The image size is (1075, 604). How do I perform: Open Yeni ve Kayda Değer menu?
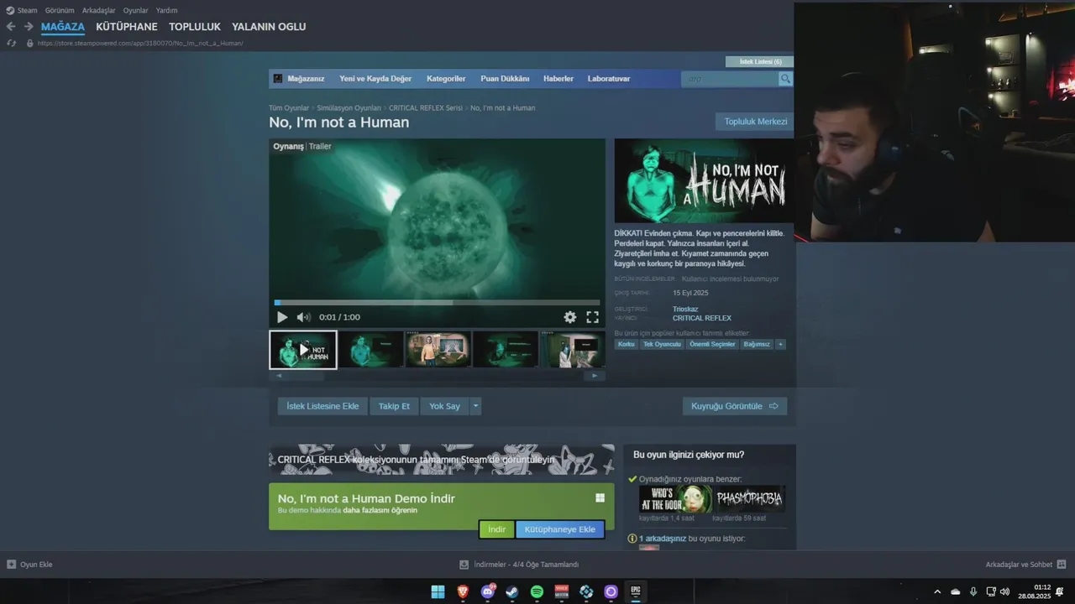point(375,79)
